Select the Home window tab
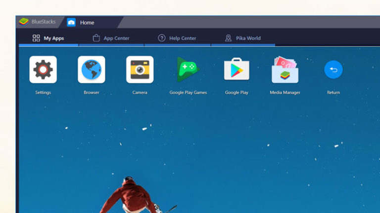The width and height of the screenshot is (380, 213). coord(92,22)
